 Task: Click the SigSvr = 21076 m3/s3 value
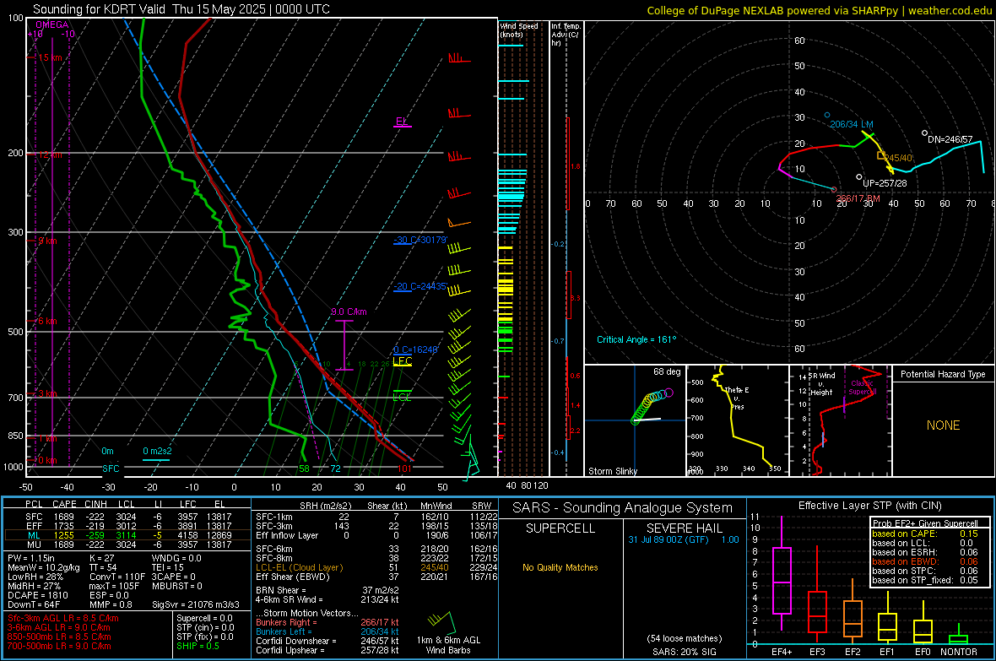196,604
